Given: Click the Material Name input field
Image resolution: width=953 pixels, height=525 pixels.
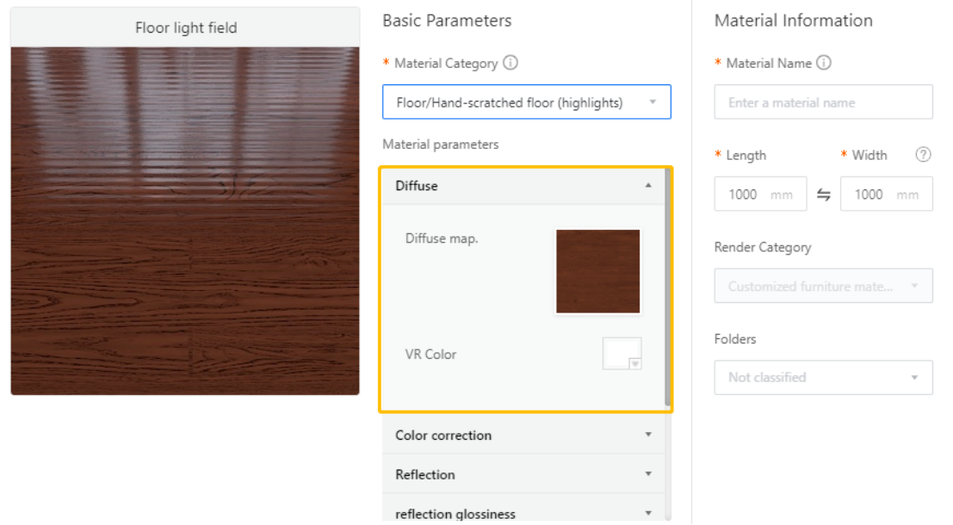Looking at the screenshot, I should (x=823, y=102).
